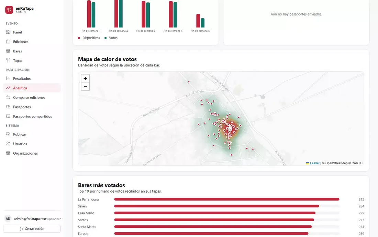Click the Europa bar name
378x237 pixels.
[x=83, y=234]
